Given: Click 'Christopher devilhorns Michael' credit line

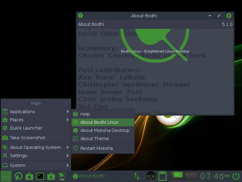Looking at the screenshot, I should tap(134, 85).
